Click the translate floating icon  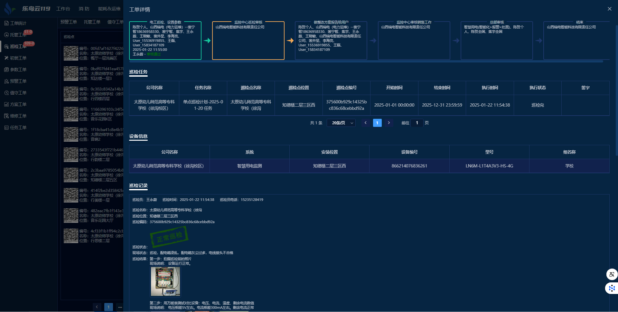(612, 274)
